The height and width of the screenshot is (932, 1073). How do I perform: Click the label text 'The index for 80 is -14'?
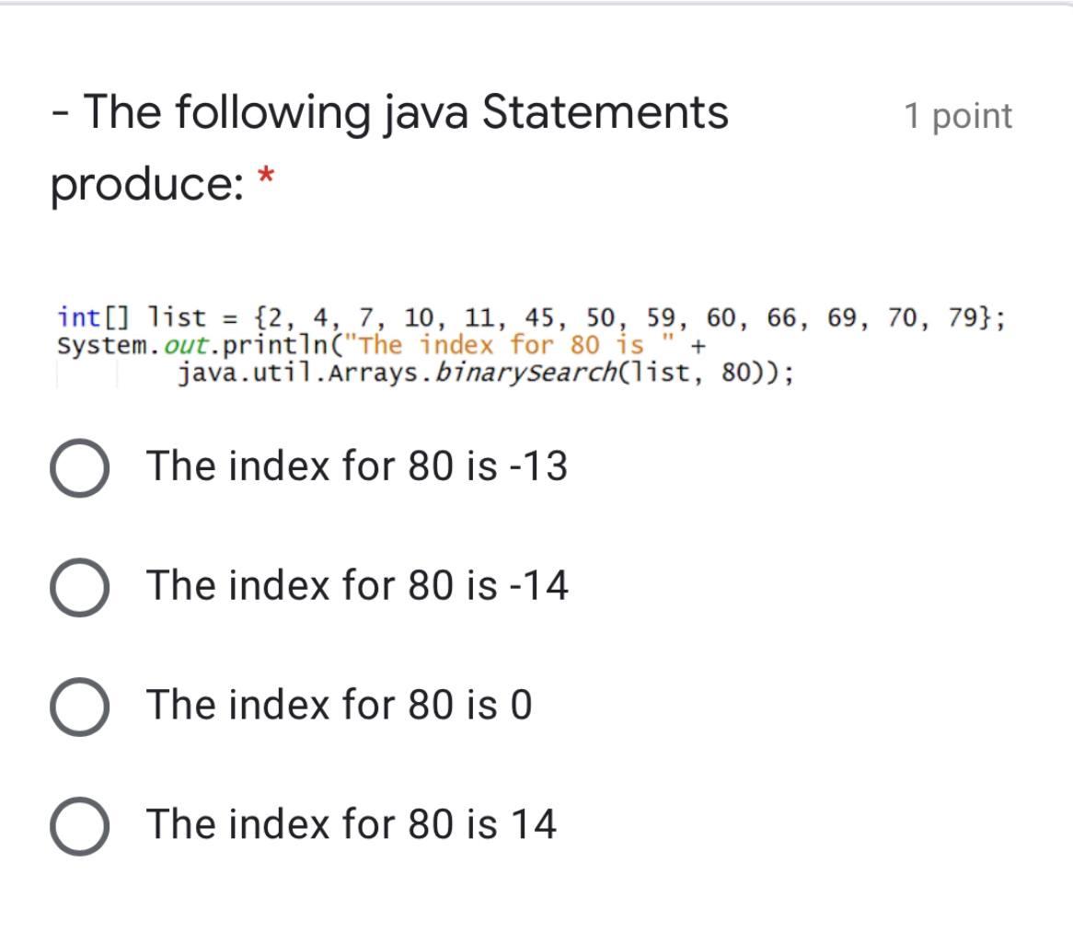click(357, 585)
